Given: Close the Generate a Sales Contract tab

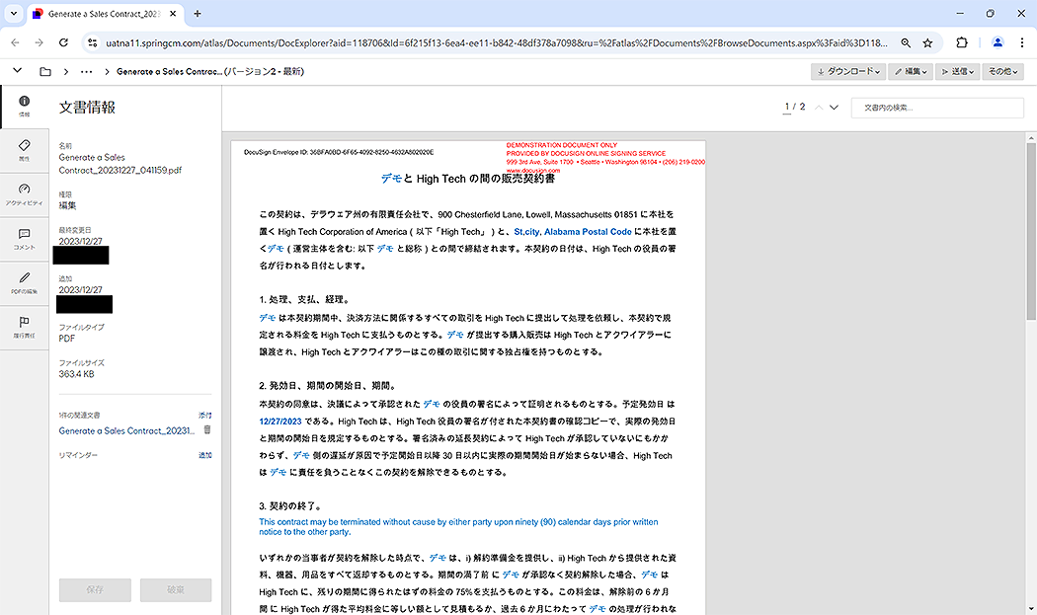Looking at the screenshot, I should (x=173, y=13).
